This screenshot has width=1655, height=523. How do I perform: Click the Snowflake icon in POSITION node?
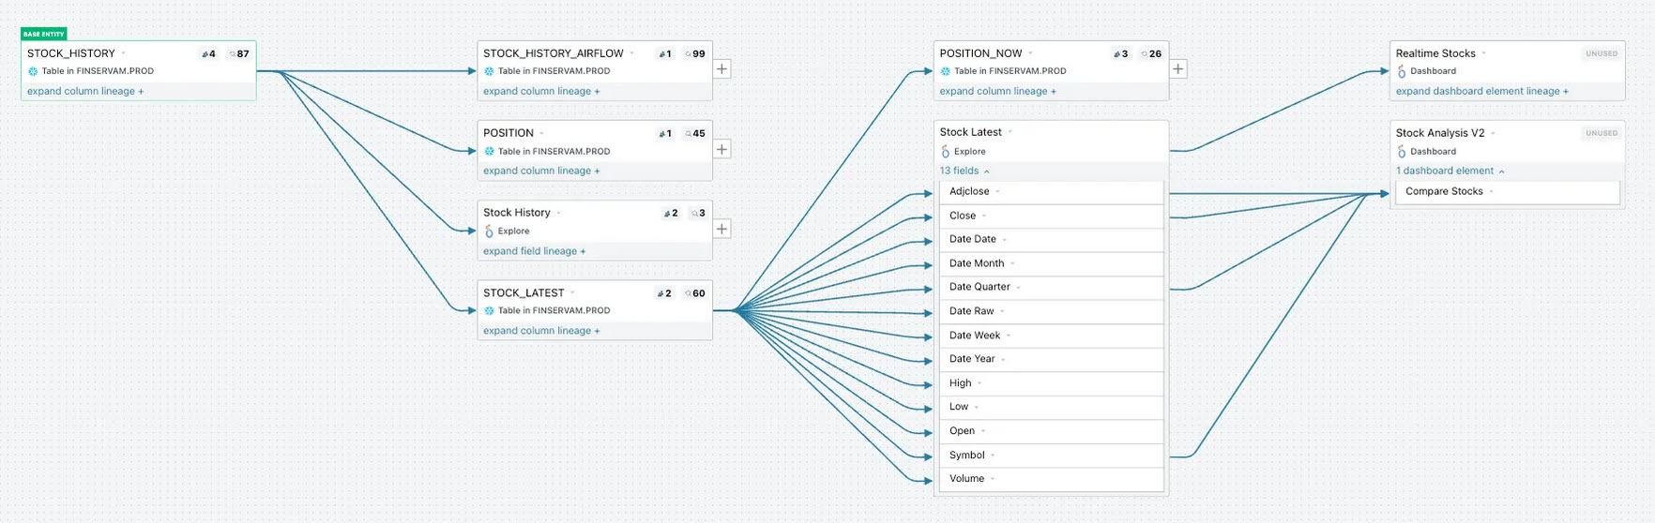point(489,151)
